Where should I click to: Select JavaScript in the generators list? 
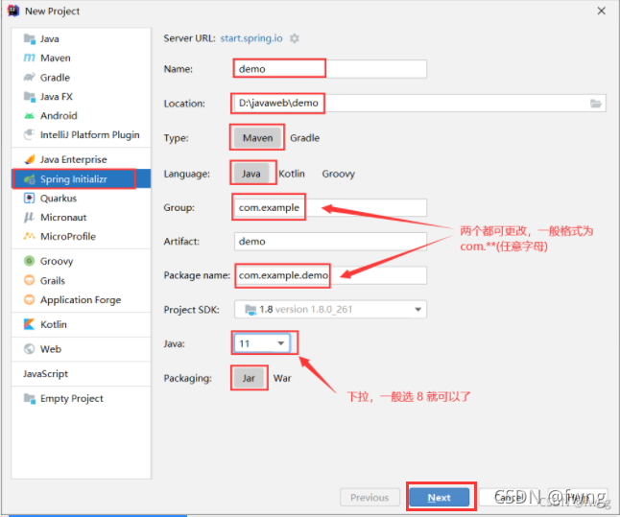click(x=81, y=373)
